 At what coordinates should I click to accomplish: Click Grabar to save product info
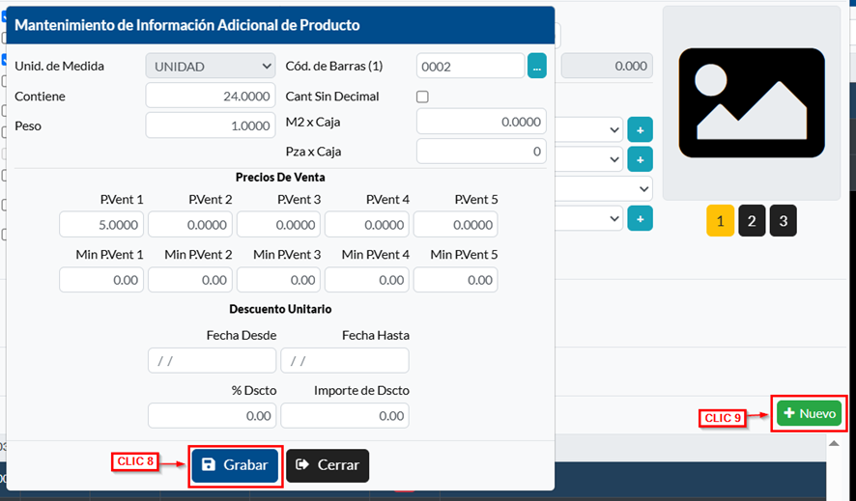(x=236, y=464)
